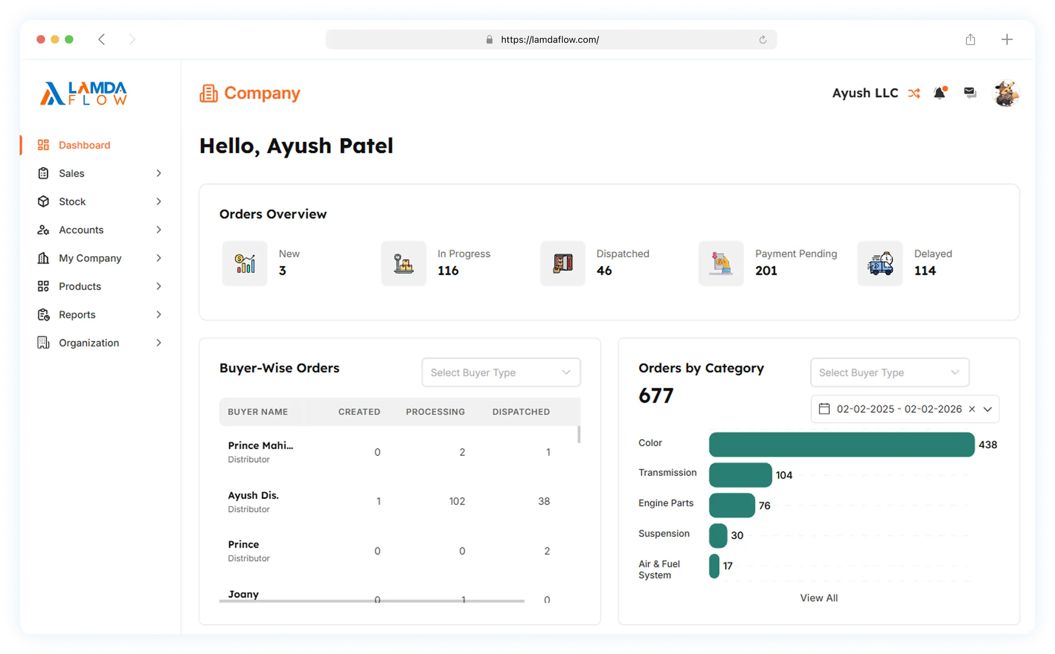Image resolution: width=1055 pixels, height=654 pixels.
Task: Click the Dispatched orders icon
Action: tap(562, 263)
